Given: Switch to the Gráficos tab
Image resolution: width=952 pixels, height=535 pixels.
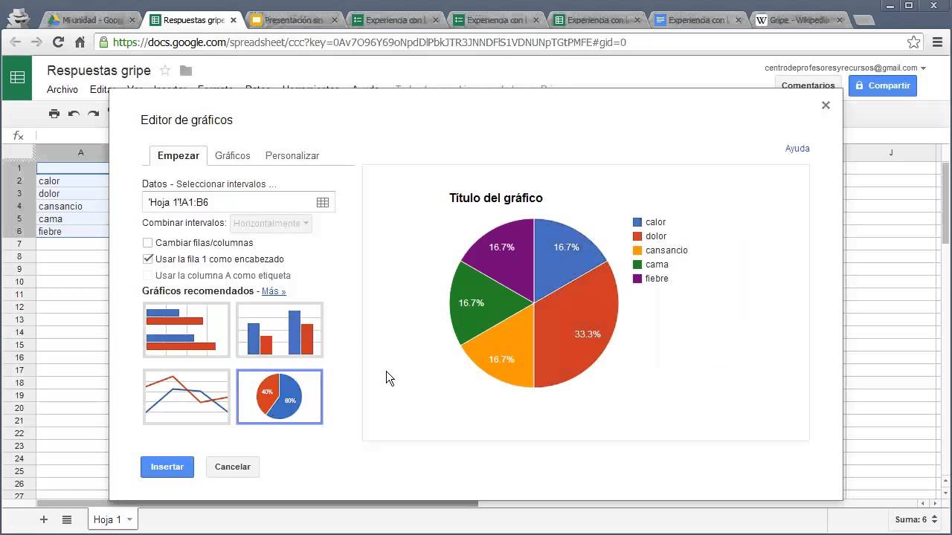Looking at the screenshot, I should pyautogui.click(x=232, y=155).
